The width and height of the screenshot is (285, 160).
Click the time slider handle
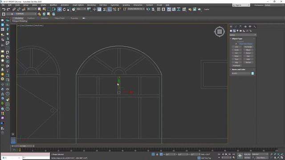point(23,146)
